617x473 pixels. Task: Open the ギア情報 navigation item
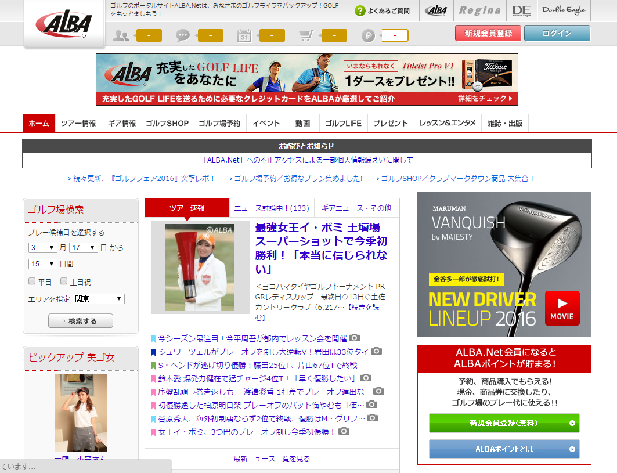pos(121,123)
